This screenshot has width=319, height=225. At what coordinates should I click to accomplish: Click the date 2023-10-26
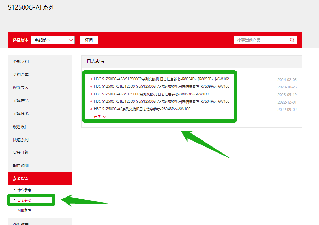point(287,87)
